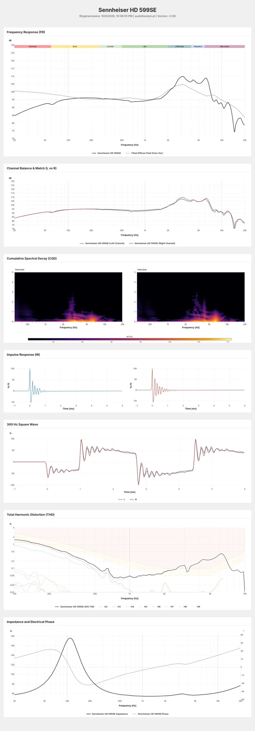Toggle H7 harmonic legend entry
This screenshot has width=255, height=731.
pos(169,607)
